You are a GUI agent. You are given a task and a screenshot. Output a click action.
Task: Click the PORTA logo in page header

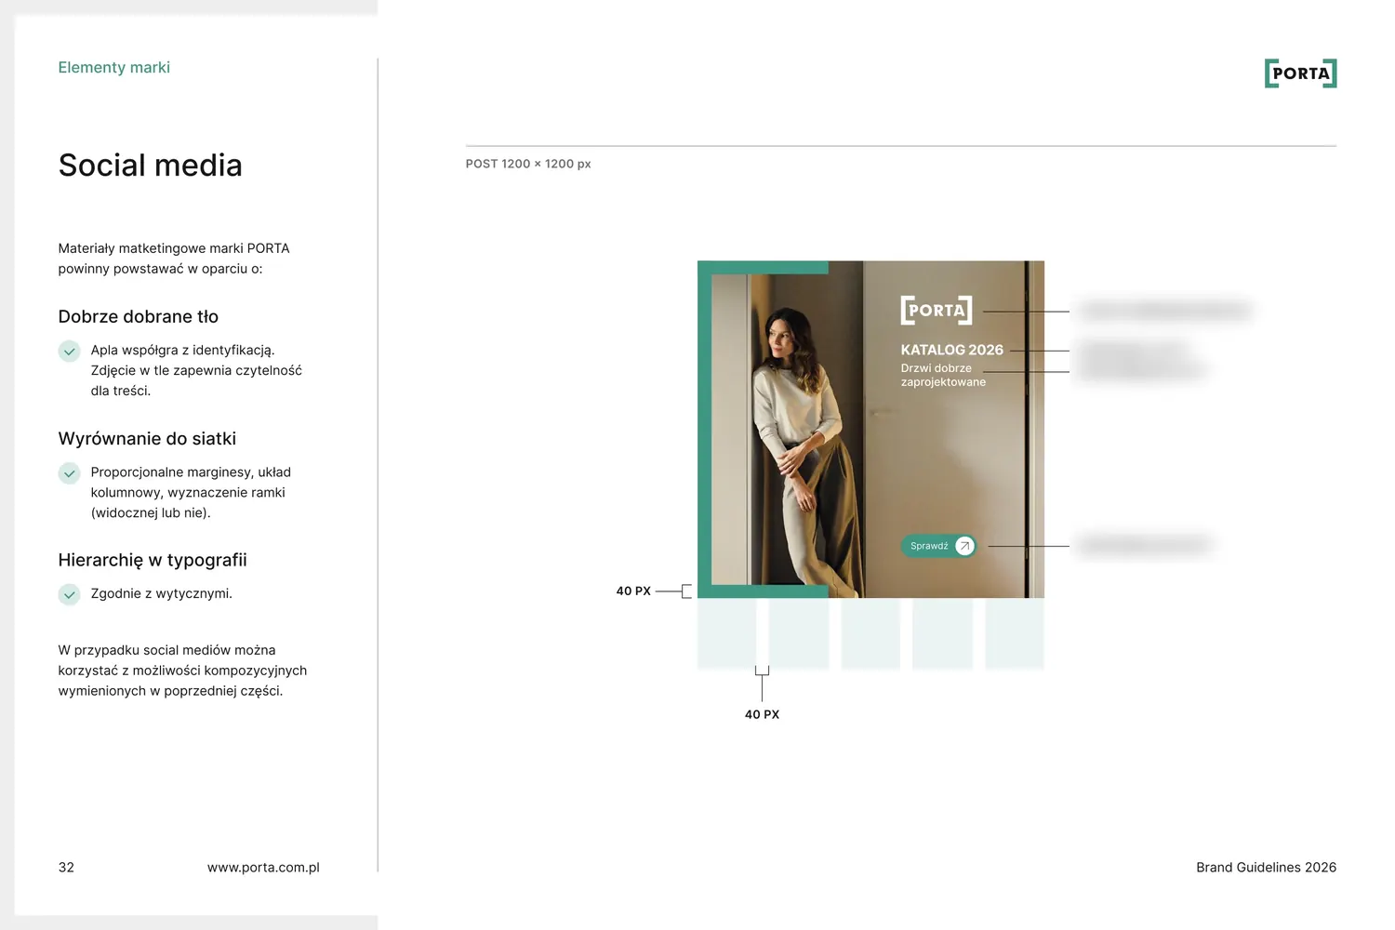click(1300, 73)
